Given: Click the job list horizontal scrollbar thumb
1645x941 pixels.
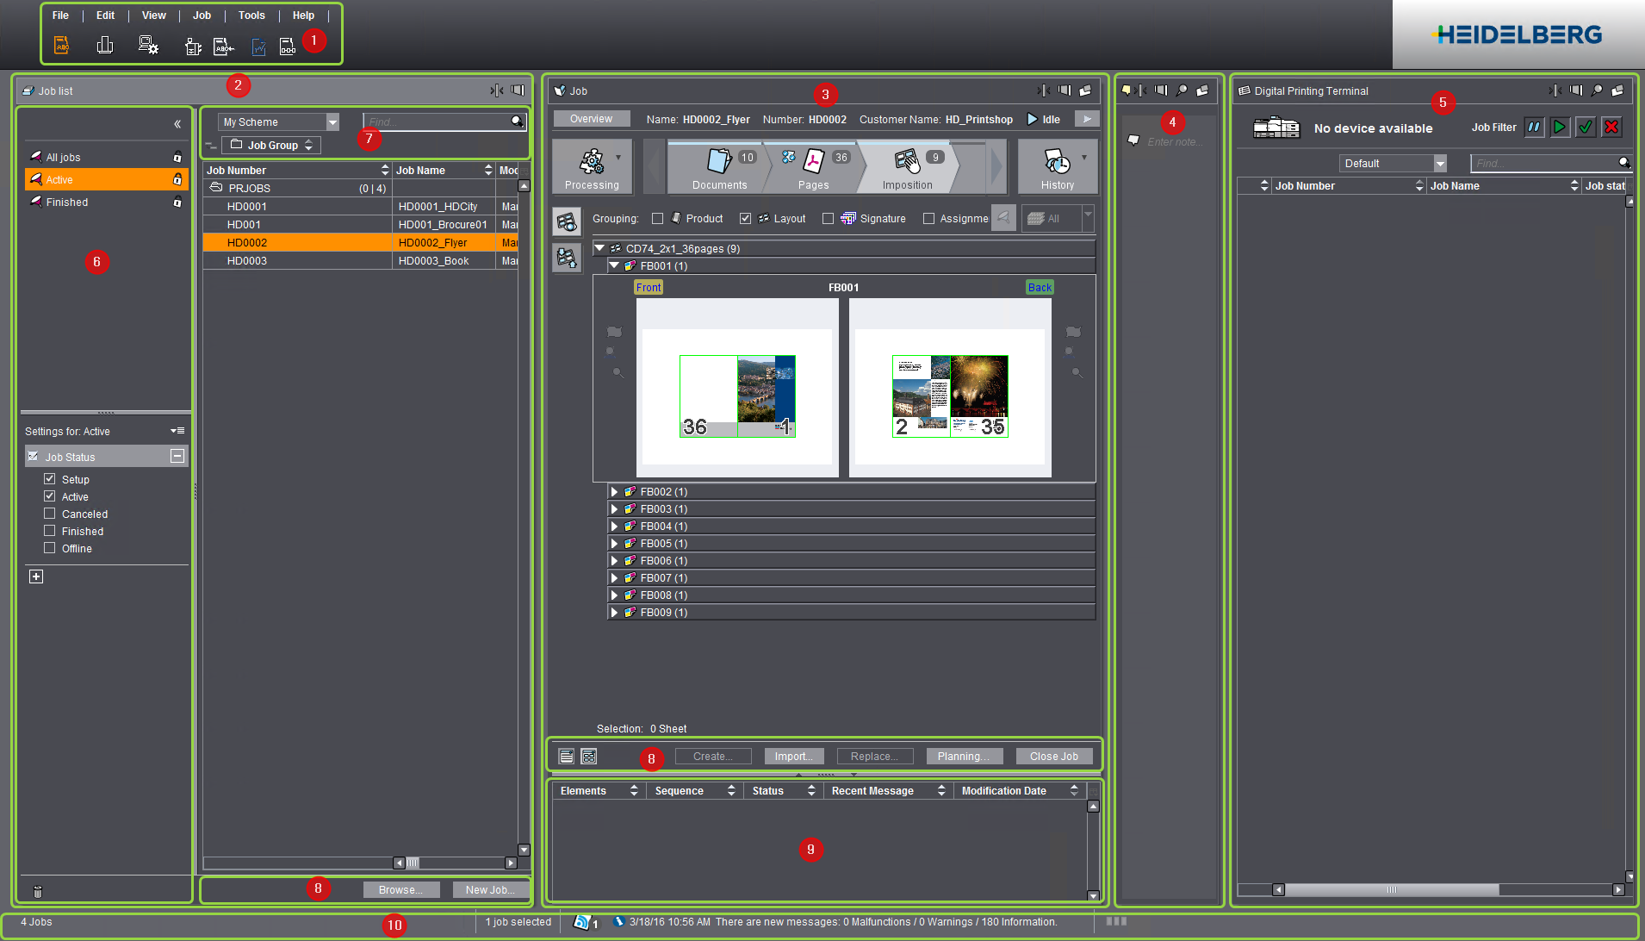Looking at the screenshot, I should 413,863.
